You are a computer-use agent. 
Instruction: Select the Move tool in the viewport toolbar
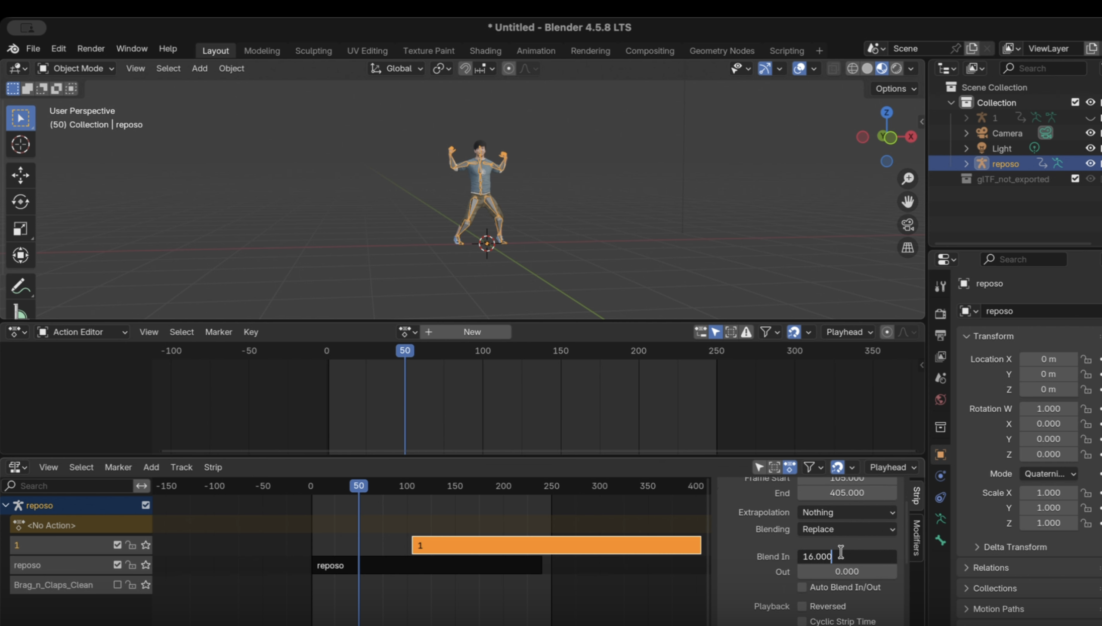pos(20,175)
